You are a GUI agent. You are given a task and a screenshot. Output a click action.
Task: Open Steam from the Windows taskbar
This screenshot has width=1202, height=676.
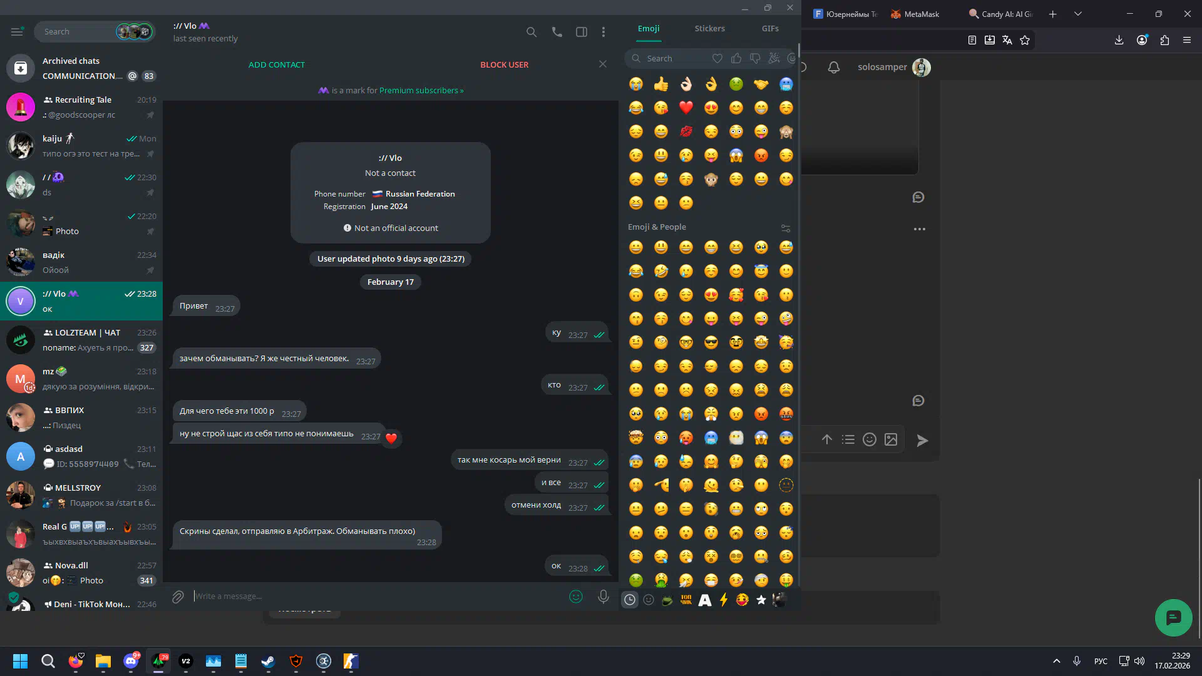click(268, 661)
